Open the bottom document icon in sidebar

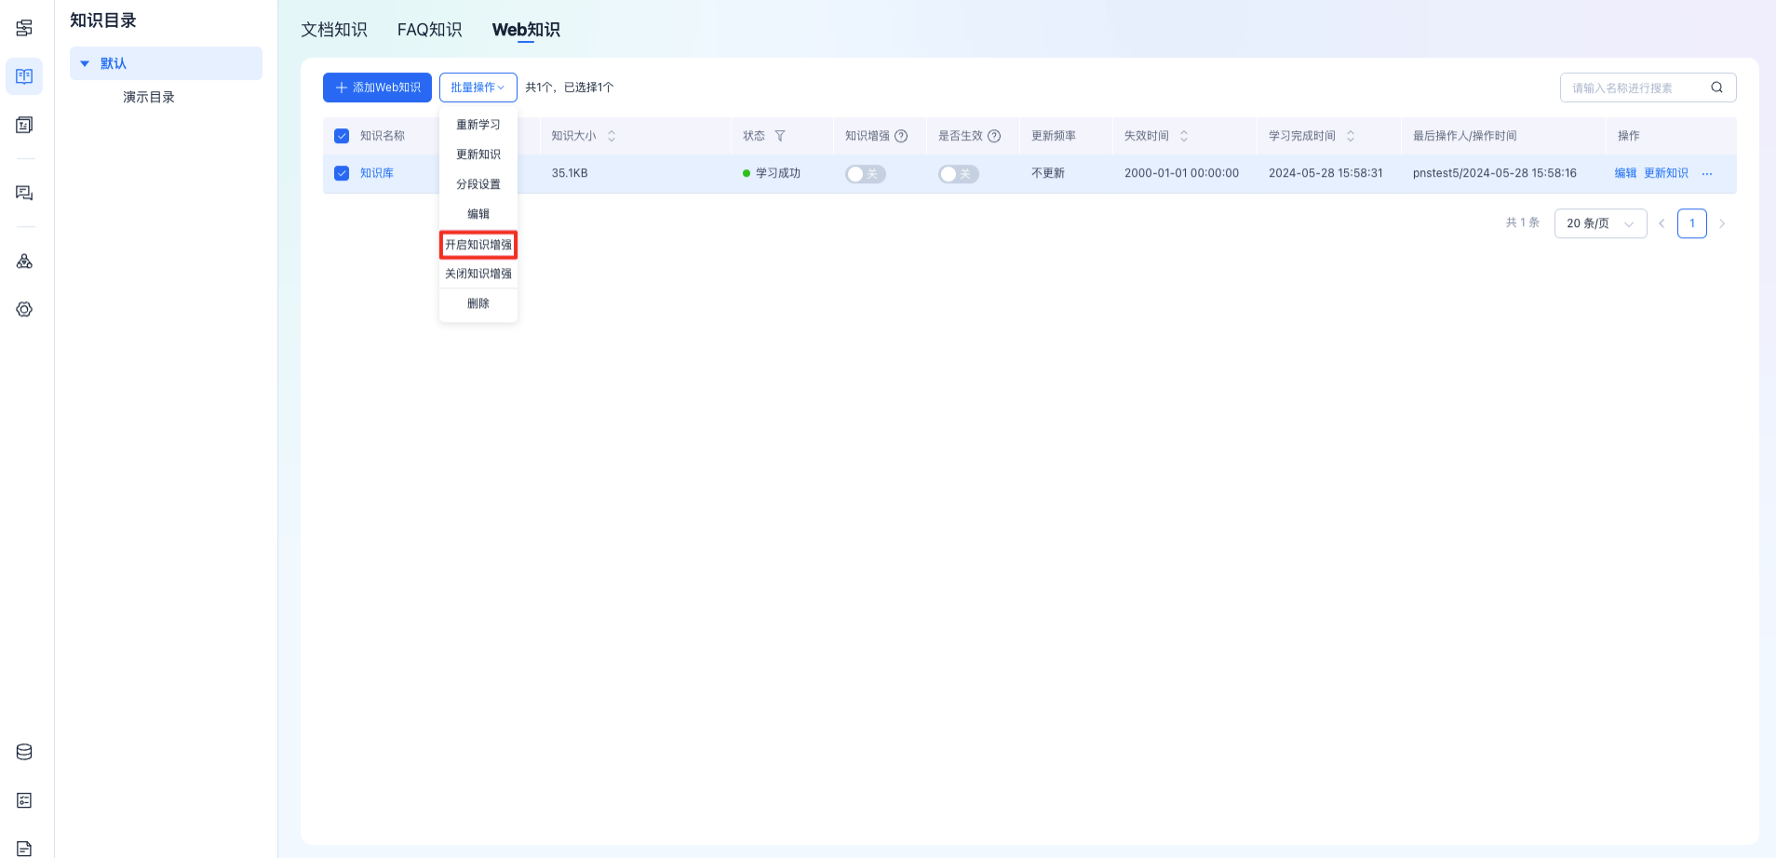pyautogui.click(x=24, y=848)
